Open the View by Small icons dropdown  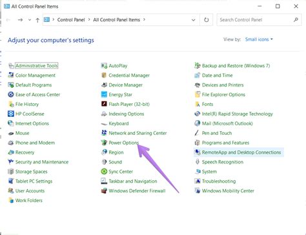point(259,39)
